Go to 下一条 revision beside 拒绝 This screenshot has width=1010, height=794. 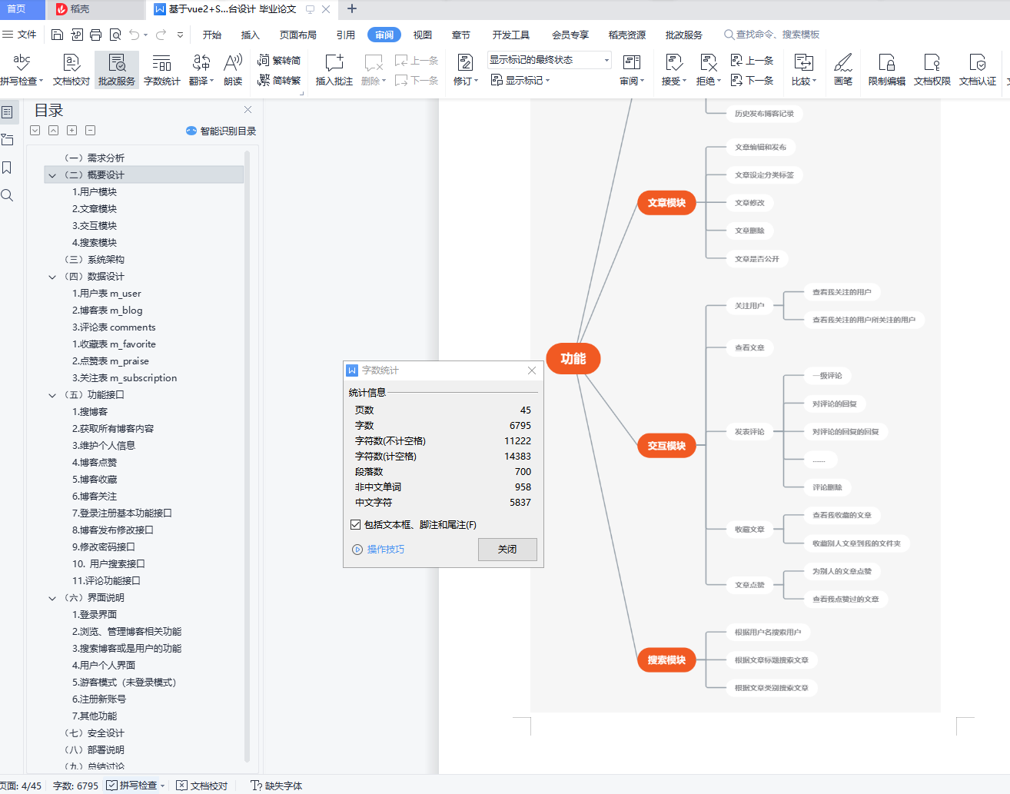point(752,80)
